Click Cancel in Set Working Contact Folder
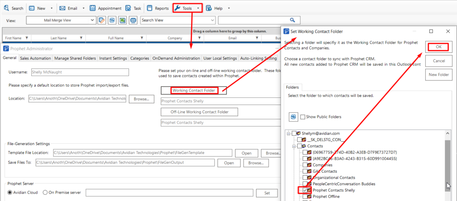Viewport: 457px width, 201px height. [x=439, y=61]
